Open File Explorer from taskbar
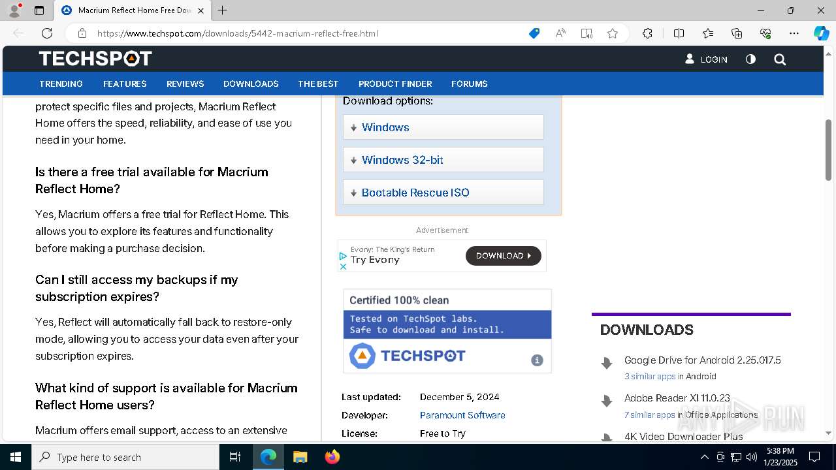The height and width of the screenshot is (470, 836). (300, 457)
